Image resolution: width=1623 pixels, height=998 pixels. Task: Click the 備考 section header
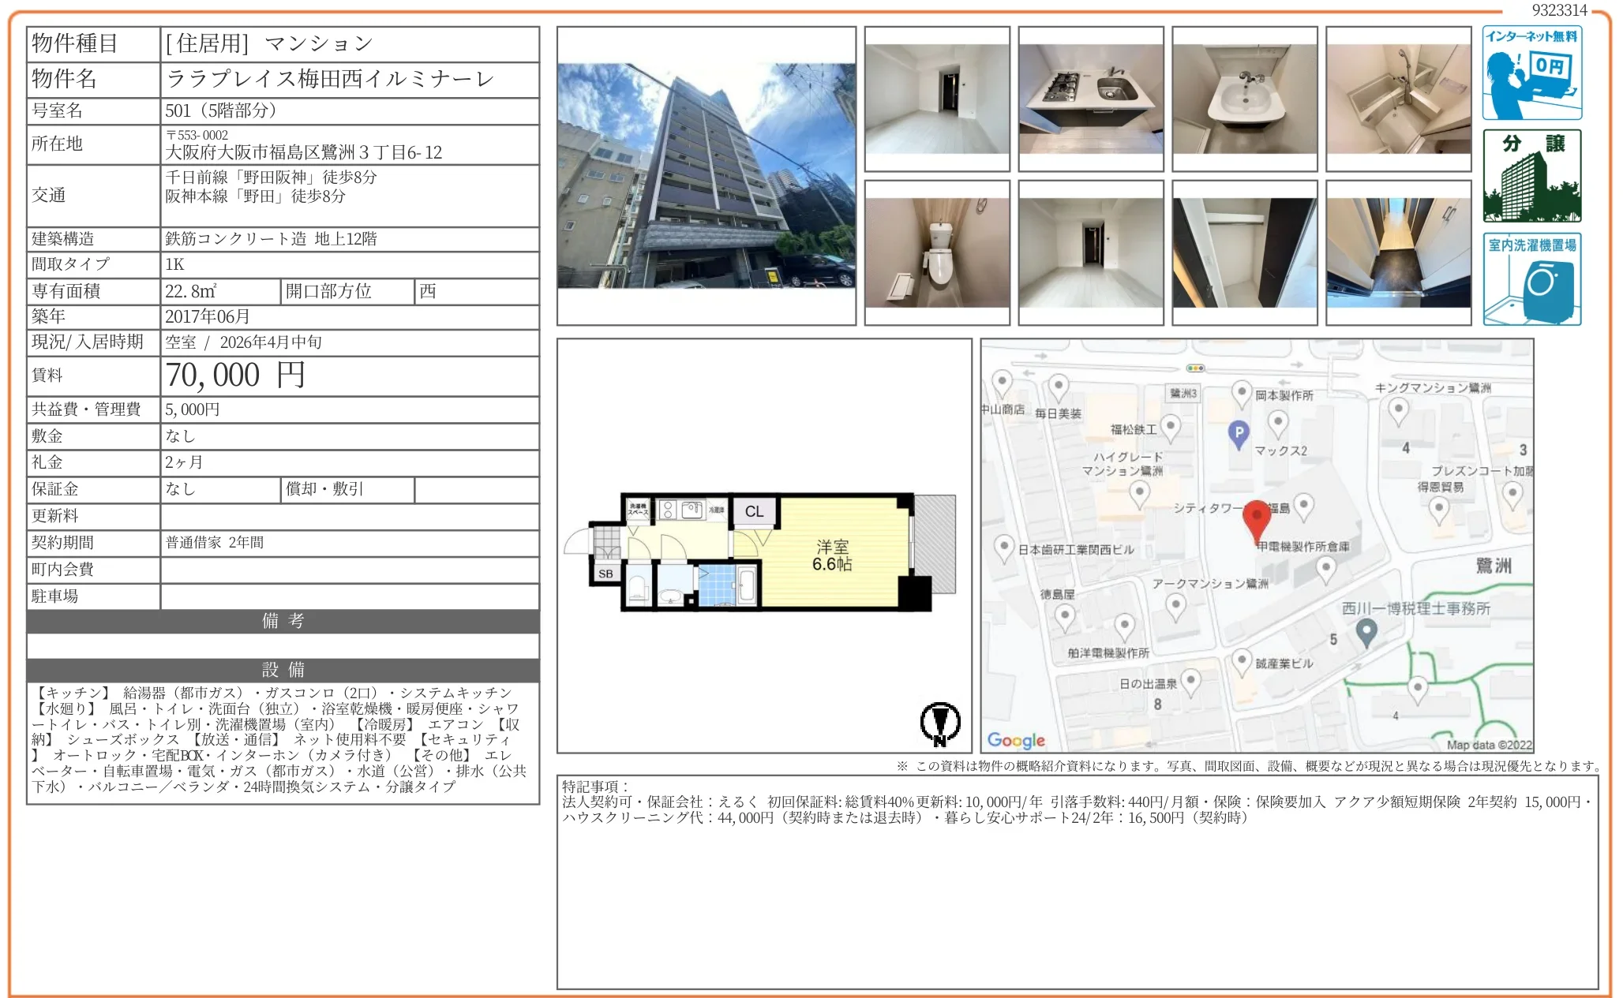click(x=283, y=621)
